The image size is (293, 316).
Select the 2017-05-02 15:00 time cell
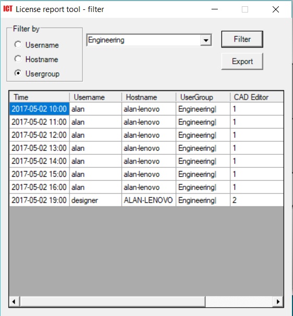pos(39,174)
